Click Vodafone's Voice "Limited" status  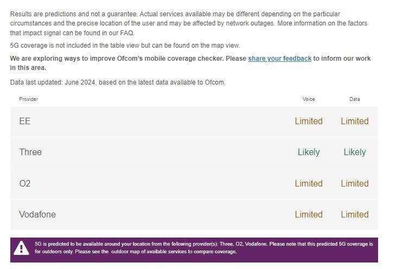pyautogui.click(x=309, y=215)
